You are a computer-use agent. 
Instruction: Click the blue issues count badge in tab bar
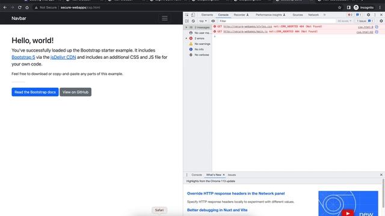359,15
